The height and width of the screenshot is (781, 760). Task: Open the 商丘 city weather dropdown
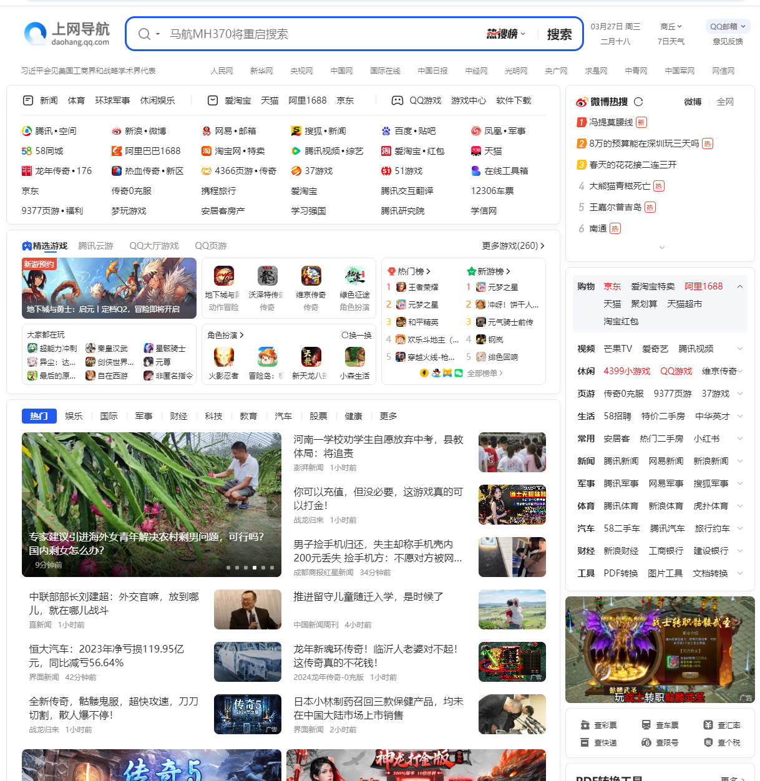[x=670, y=26]
